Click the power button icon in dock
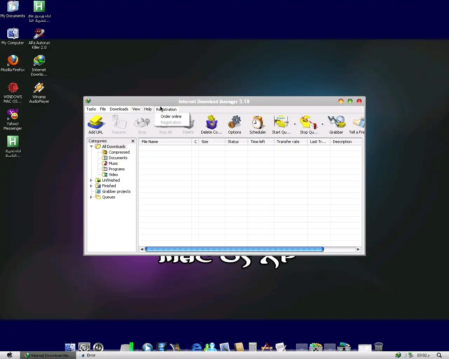 (98, 347)
